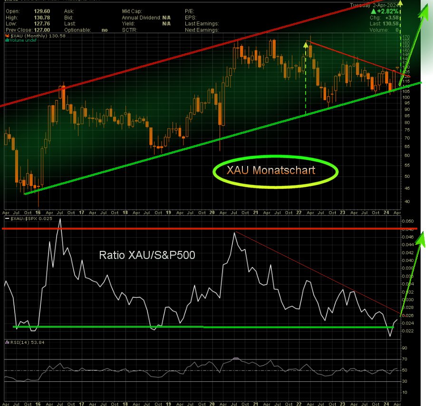The width and height of the screenshot is (433, 406).
Task: Select the Prev Close value 127.00
Action: click(42, 30)
